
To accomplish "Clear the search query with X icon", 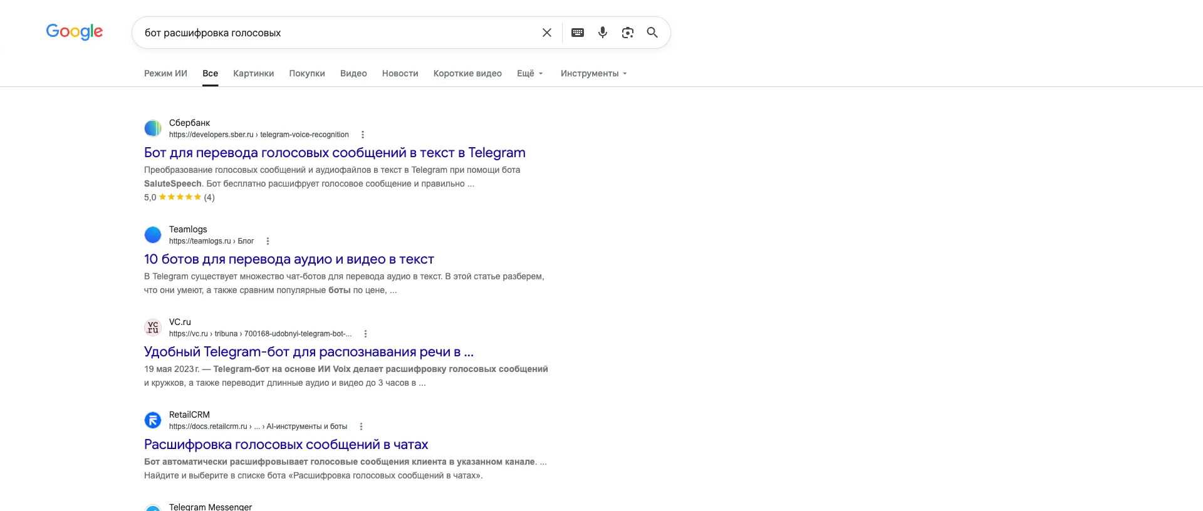I will click(547, 33).
